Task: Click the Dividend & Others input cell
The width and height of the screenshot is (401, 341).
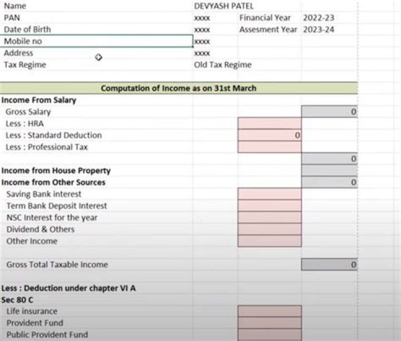Action: [269, 229]
